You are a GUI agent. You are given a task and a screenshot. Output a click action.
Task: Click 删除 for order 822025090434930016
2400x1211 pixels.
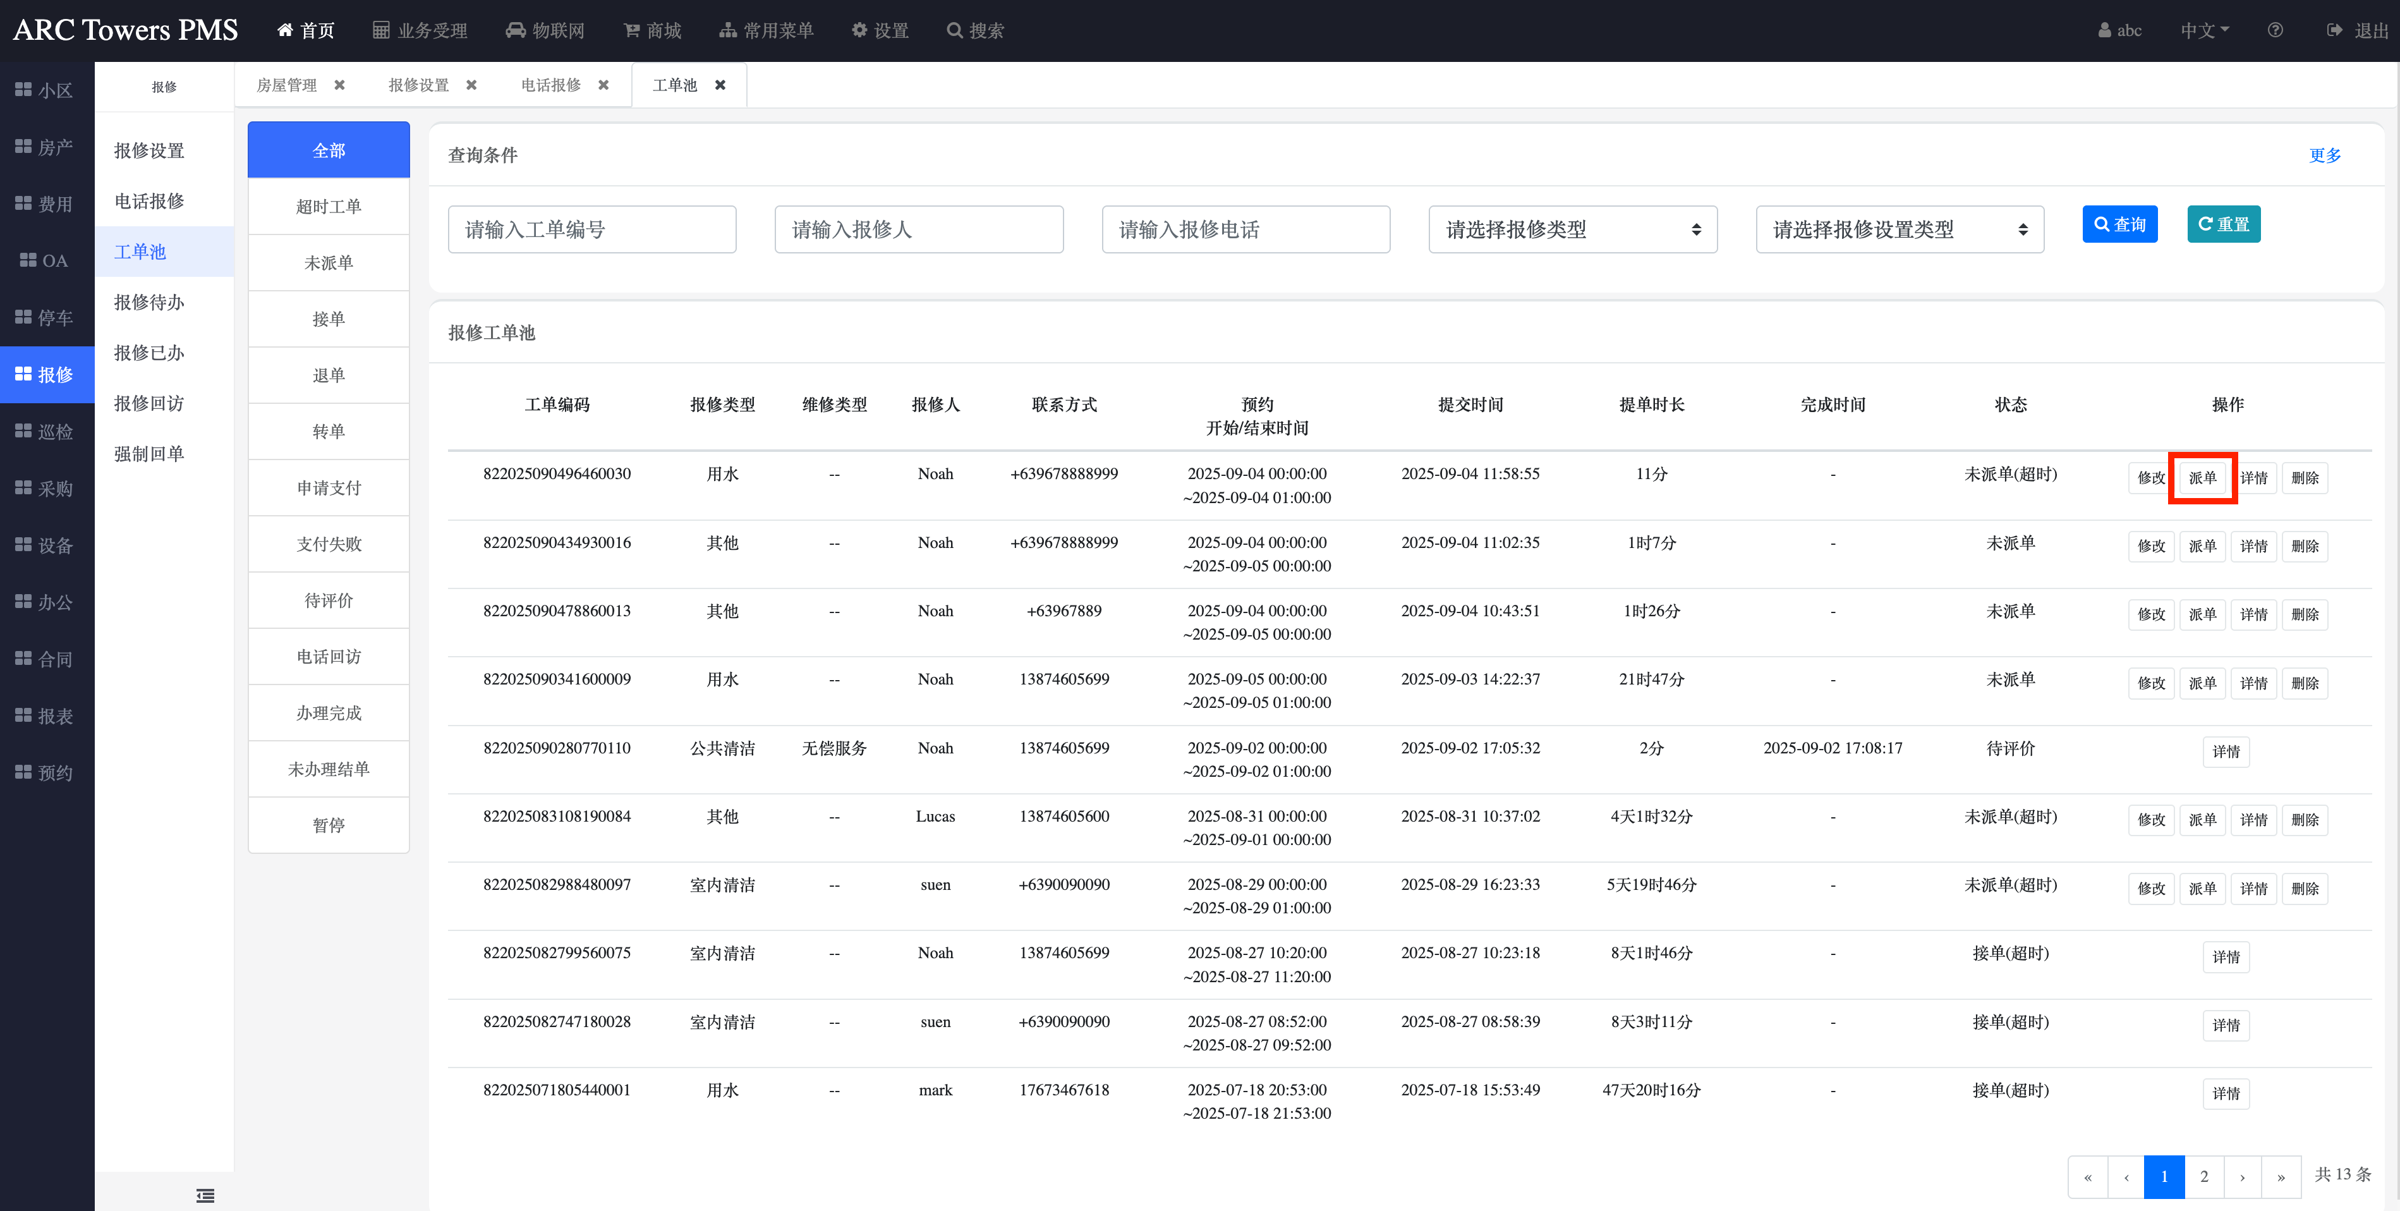2304,546
